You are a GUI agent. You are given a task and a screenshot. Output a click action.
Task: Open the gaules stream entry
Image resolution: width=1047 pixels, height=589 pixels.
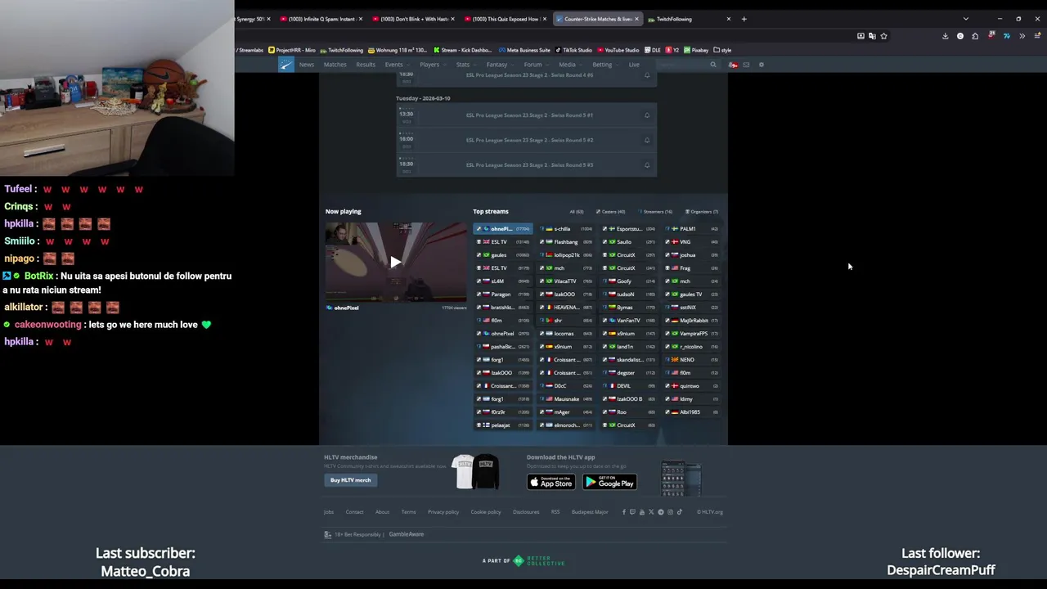coord(503,255)
